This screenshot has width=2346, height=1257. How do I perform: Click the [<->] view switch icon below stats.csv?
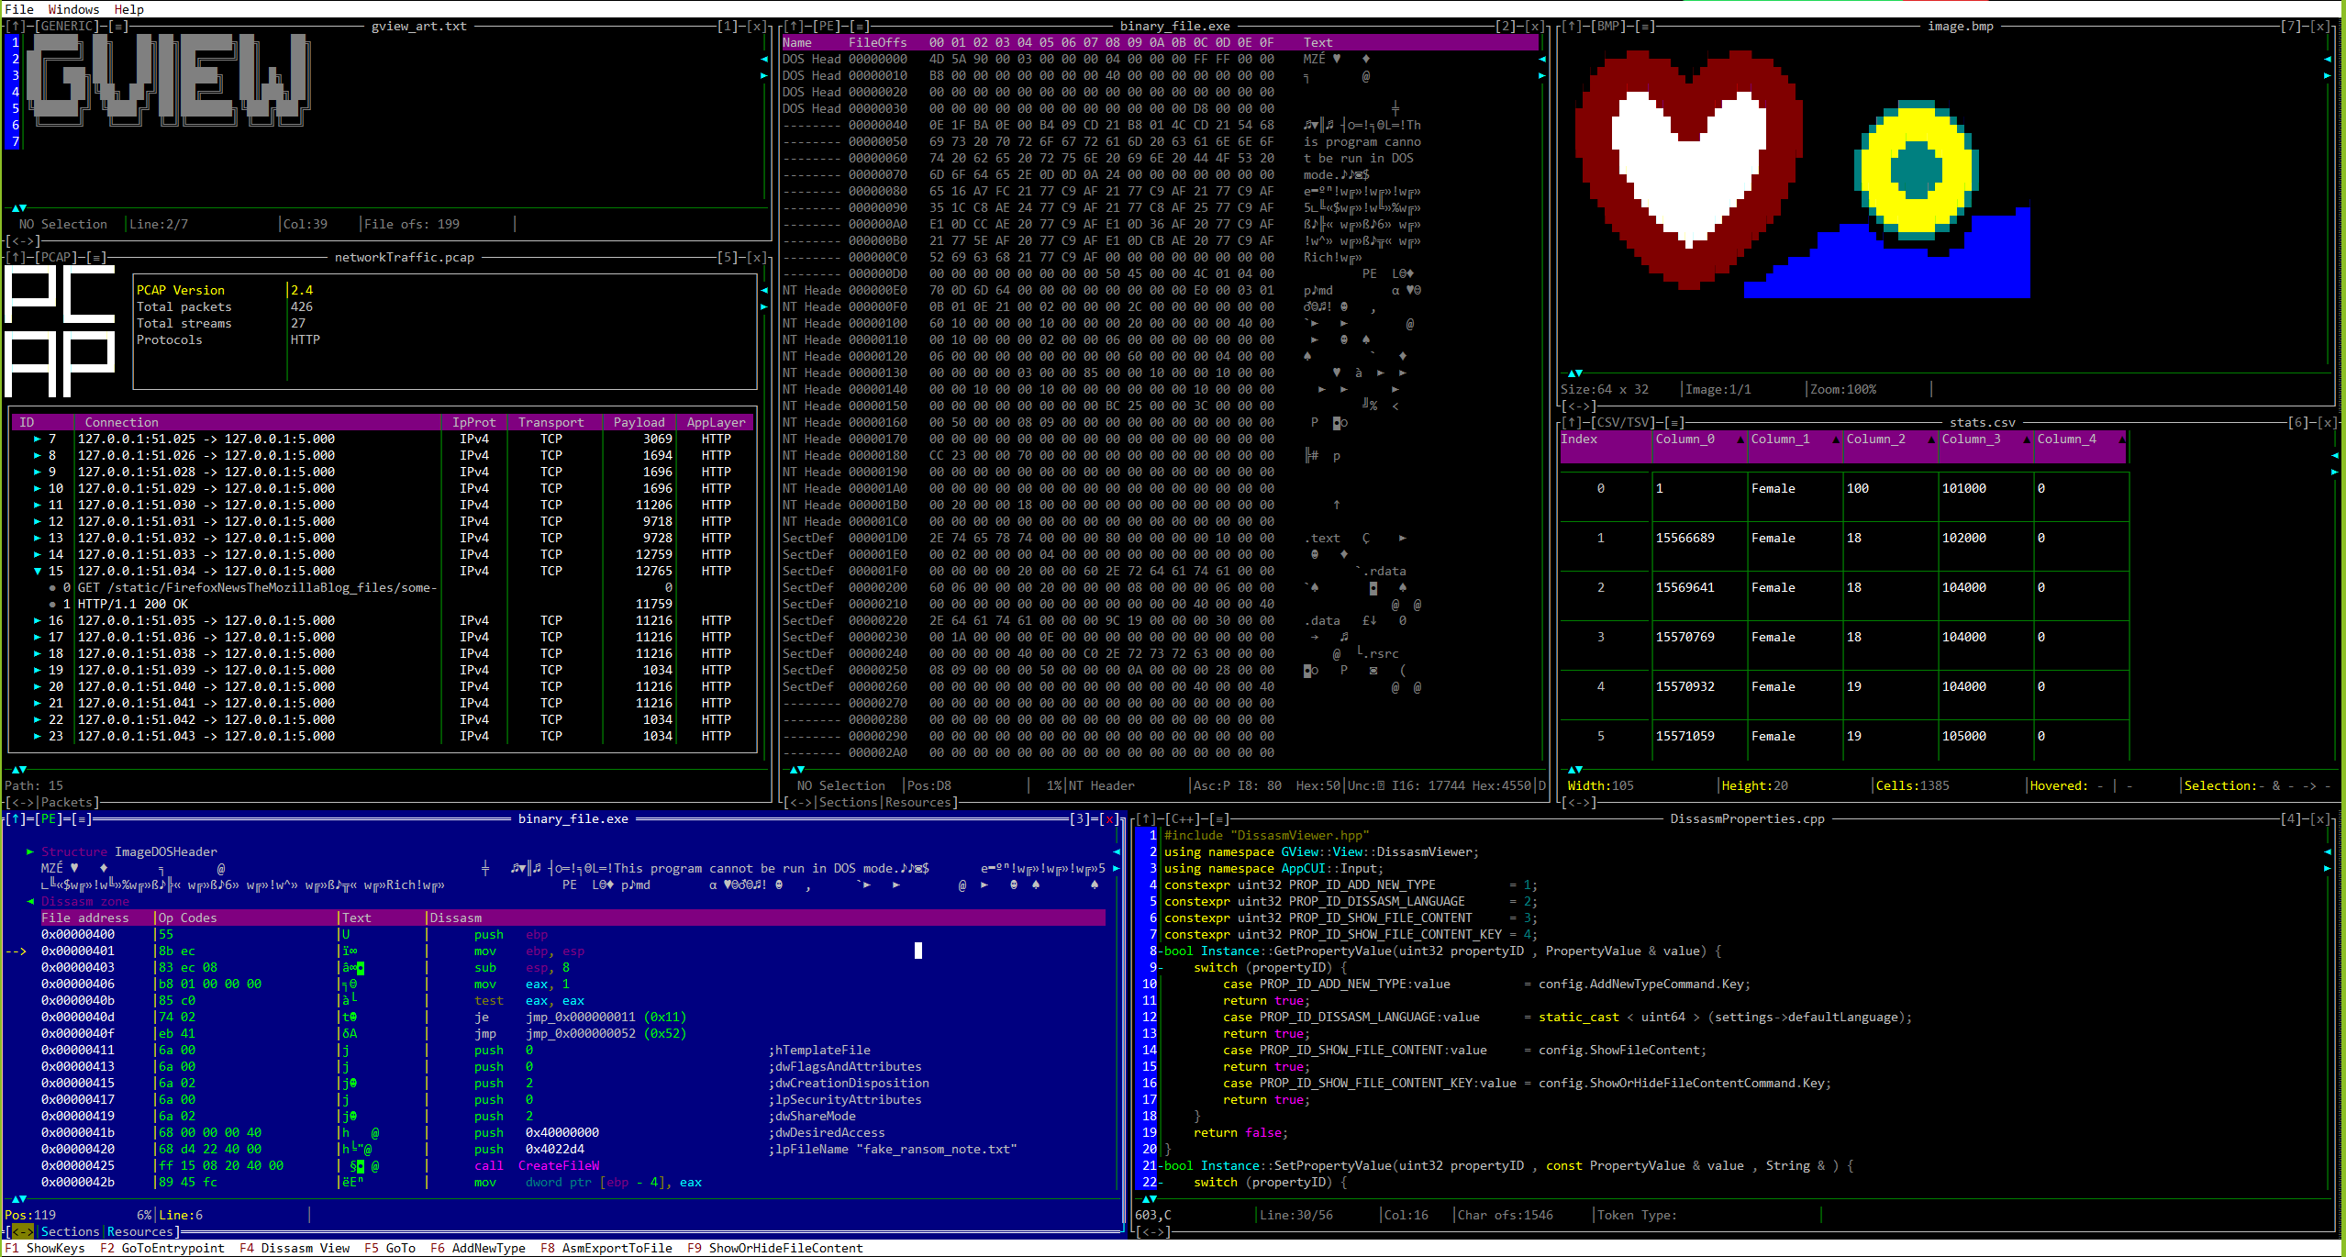tap(1579, 803)
